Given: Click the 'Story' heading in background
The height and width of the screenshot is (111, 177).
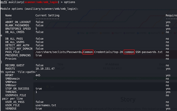Looking at the screenshot, I should (128, 99).
